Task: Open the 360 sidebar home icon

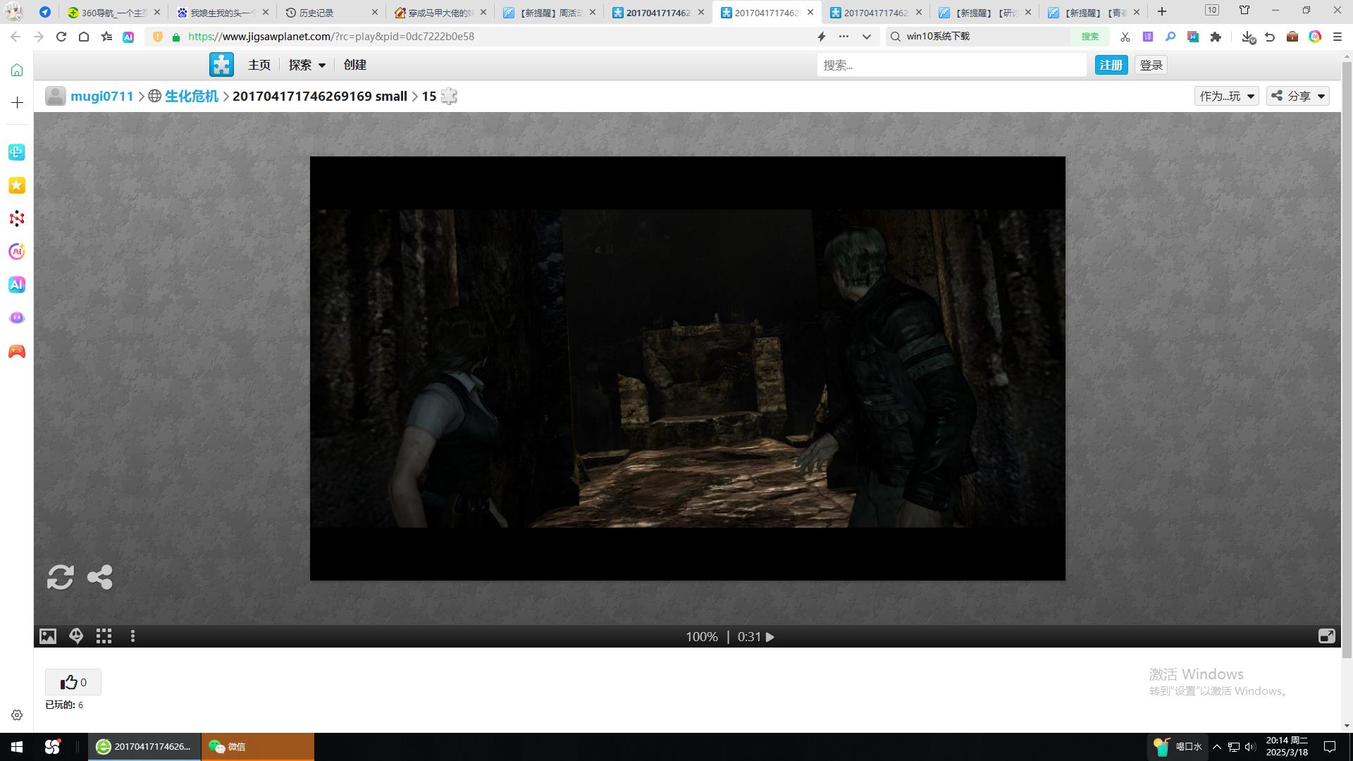Action: tap(17, 70)
